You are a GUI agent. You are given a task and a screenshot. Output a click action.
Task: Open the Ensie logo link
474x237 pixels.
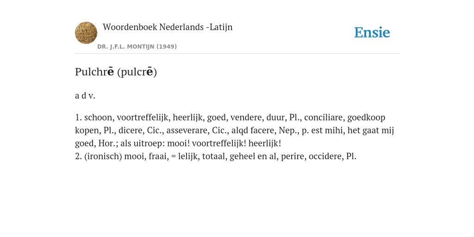(x=372, y=32)
